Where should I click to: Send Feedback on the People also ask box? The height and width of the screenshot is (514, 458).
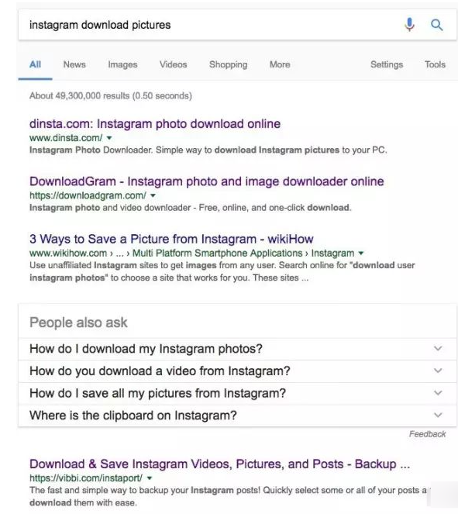point(427,434)
